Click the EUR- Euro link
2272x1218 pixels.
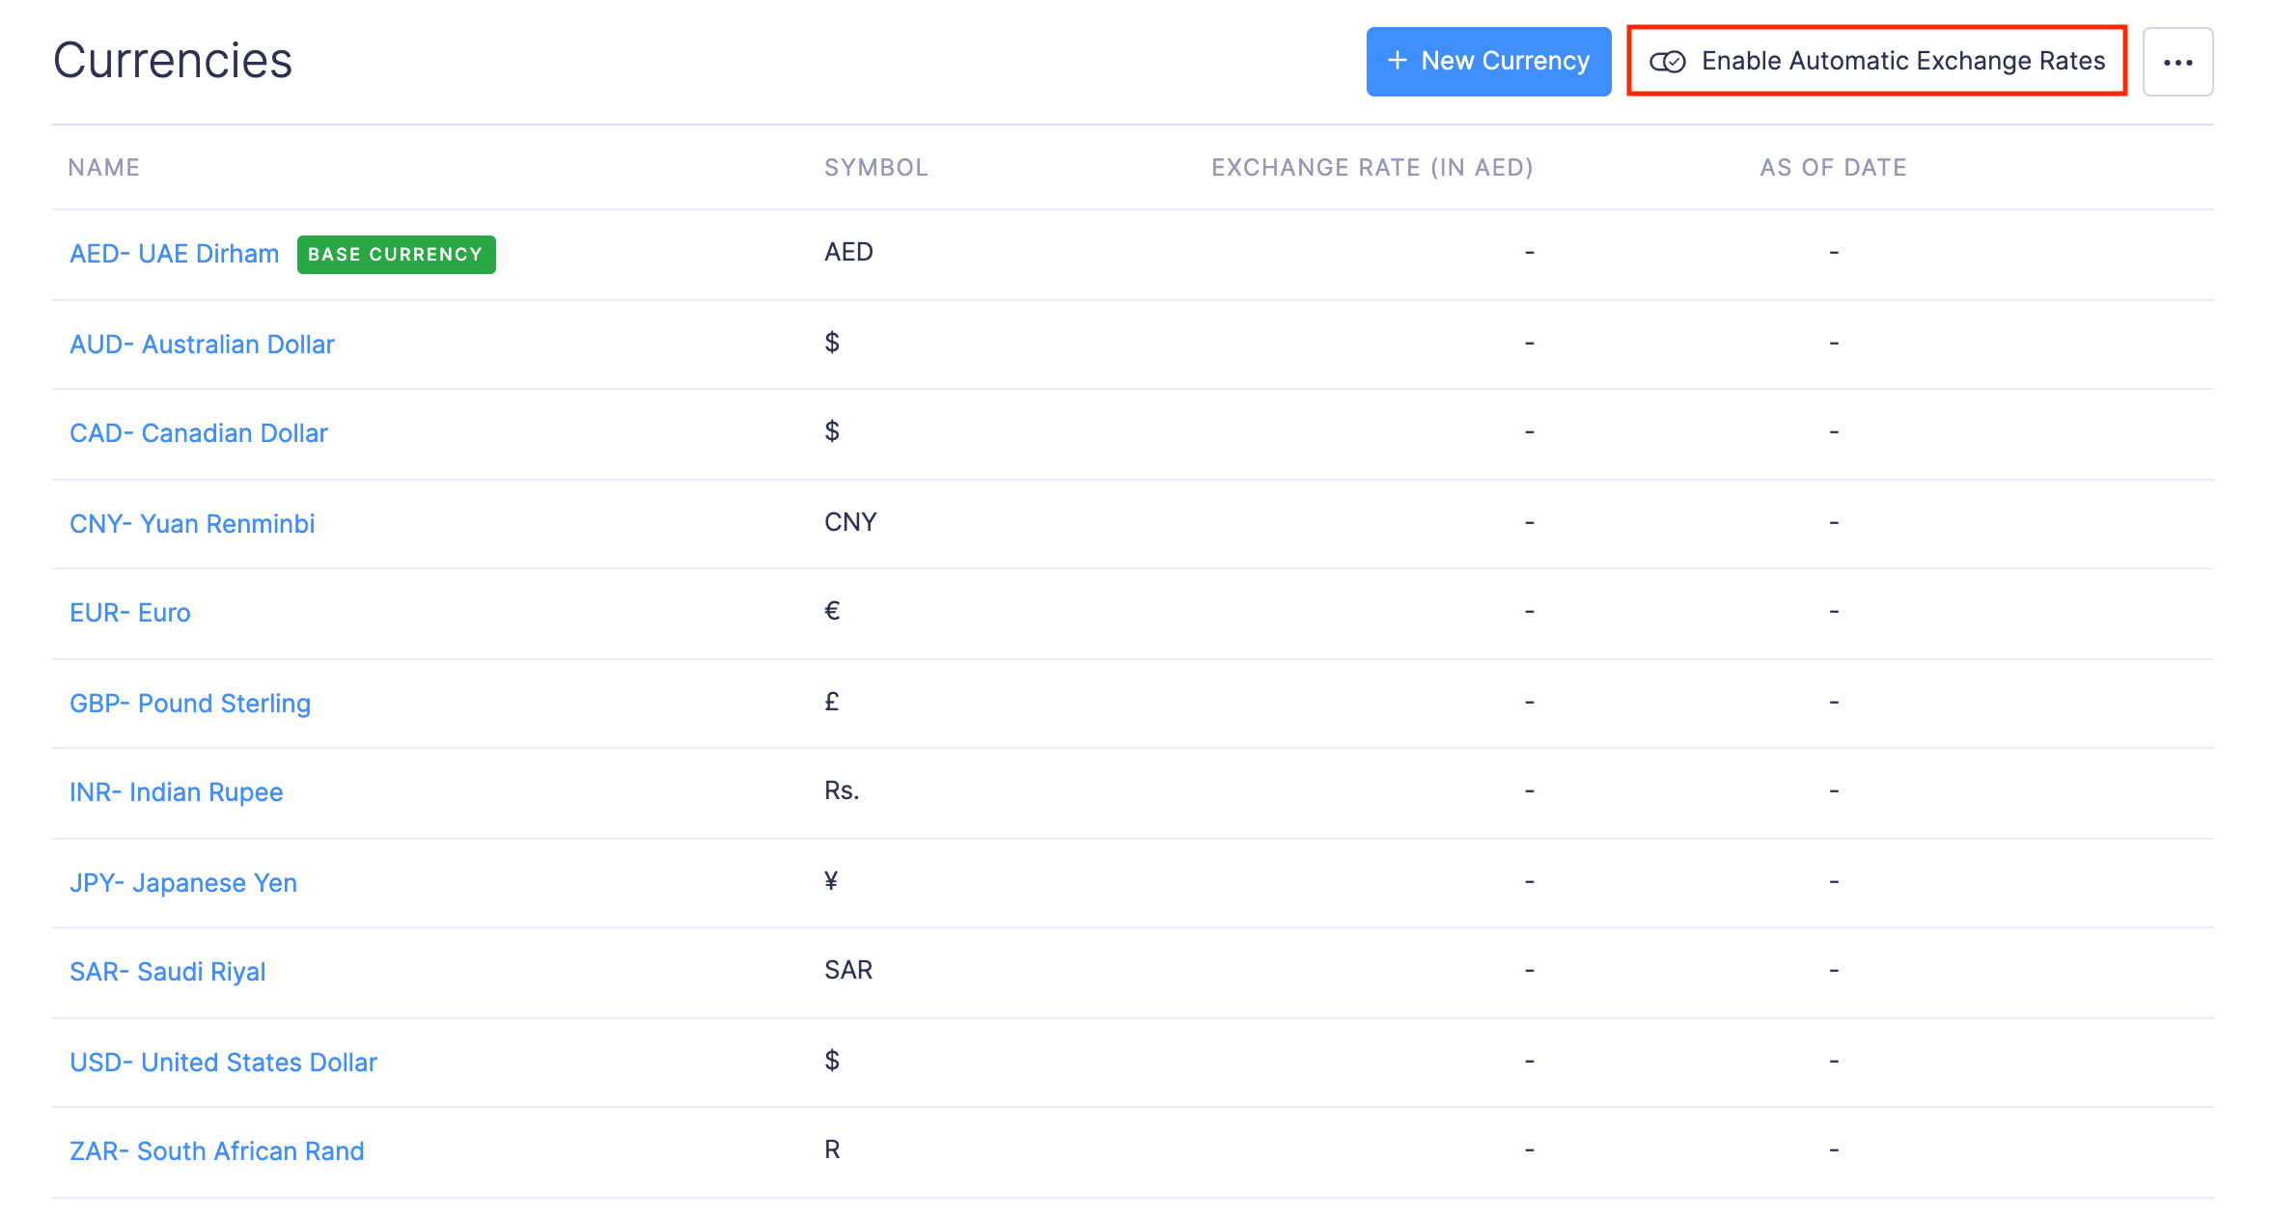click(130, 613)
